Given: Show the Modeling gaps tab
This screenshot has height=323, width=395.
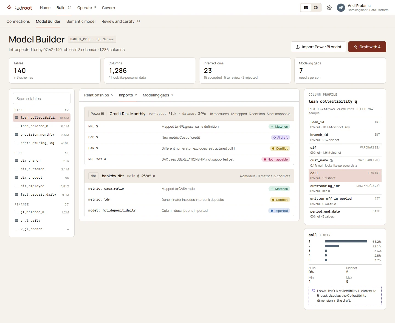Looking at the screenshot, I should click(158, 95).
